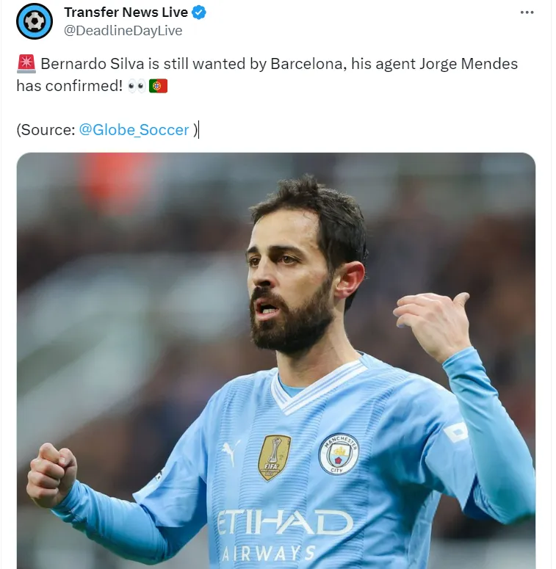
Task: Open the three-dot more options menu
Action: point(527,12)
